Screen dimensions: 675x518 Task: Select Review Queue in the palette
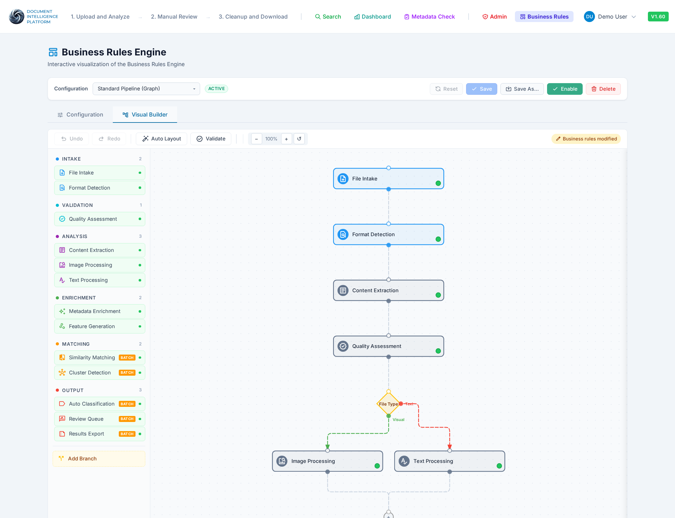click(x=100, y=419)
